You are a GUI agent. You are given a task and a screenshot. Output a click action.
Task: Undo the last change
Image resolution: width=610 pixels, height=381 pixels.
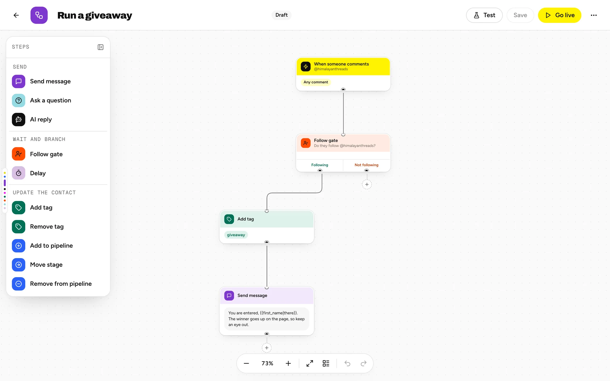(348, 363)
